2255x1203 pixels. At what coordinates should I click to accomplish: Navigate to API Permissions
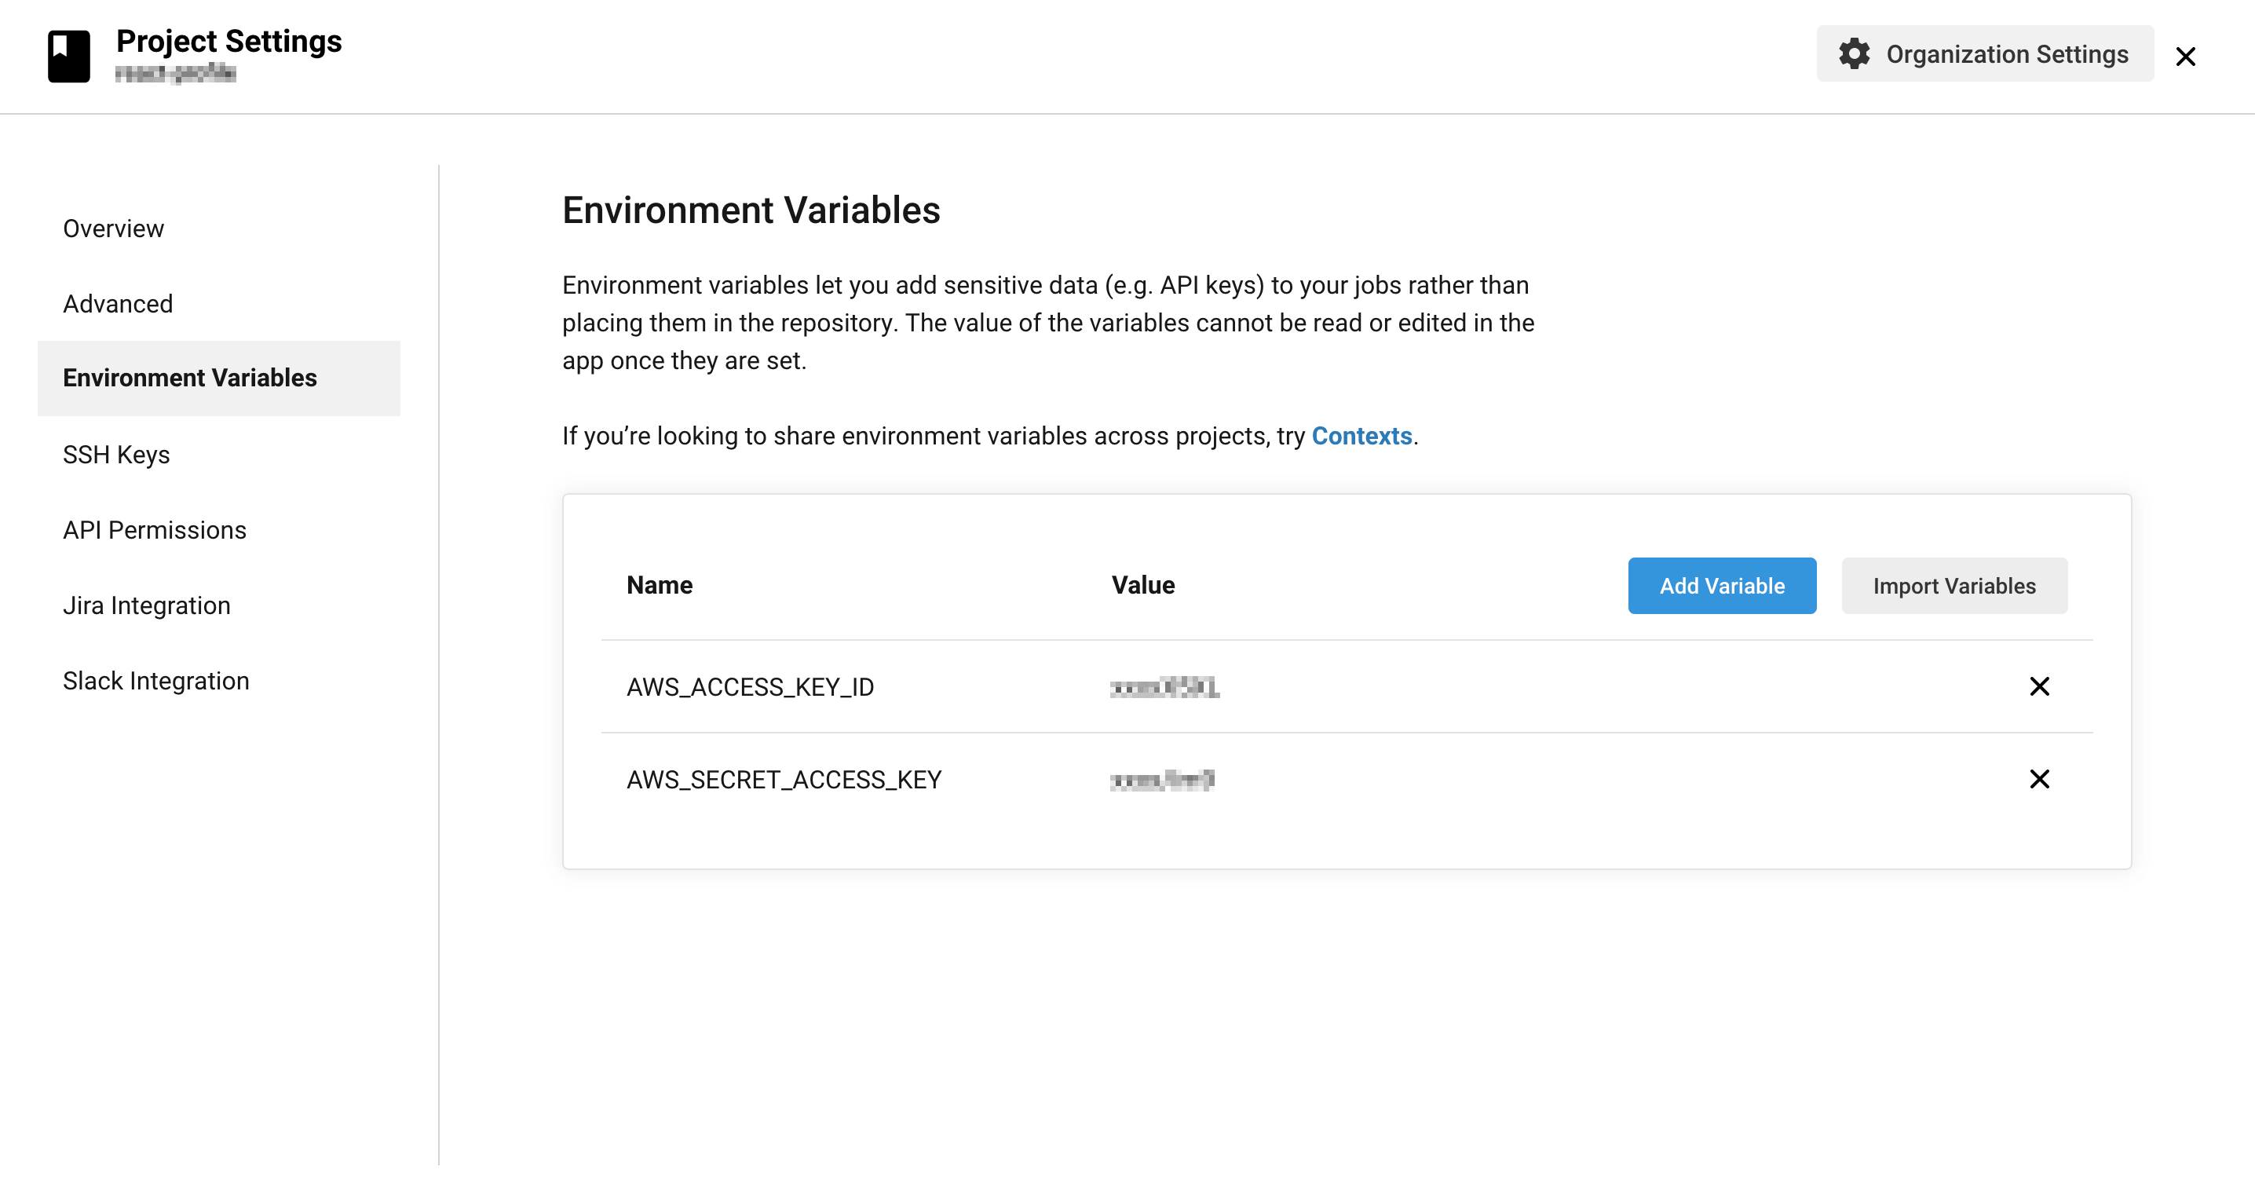pyautogui.click(x=154, y=530)
